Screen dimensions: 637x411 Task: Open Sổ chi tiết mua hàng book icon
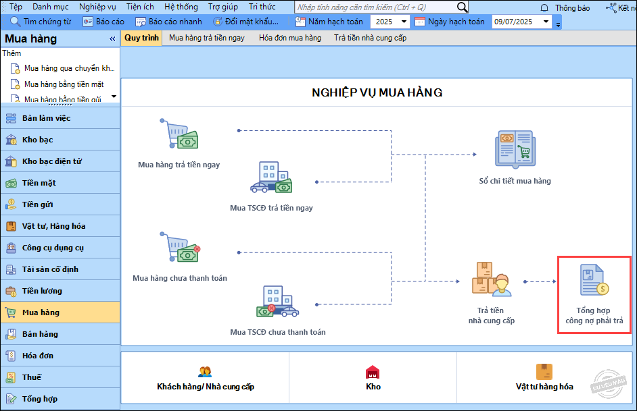[515, 149]
